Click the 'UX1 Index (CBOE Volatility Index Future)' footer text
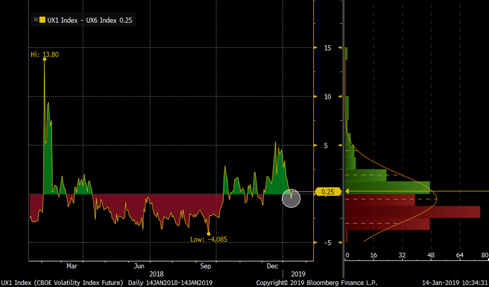This screenshot has width=489, height=287. 61,283
